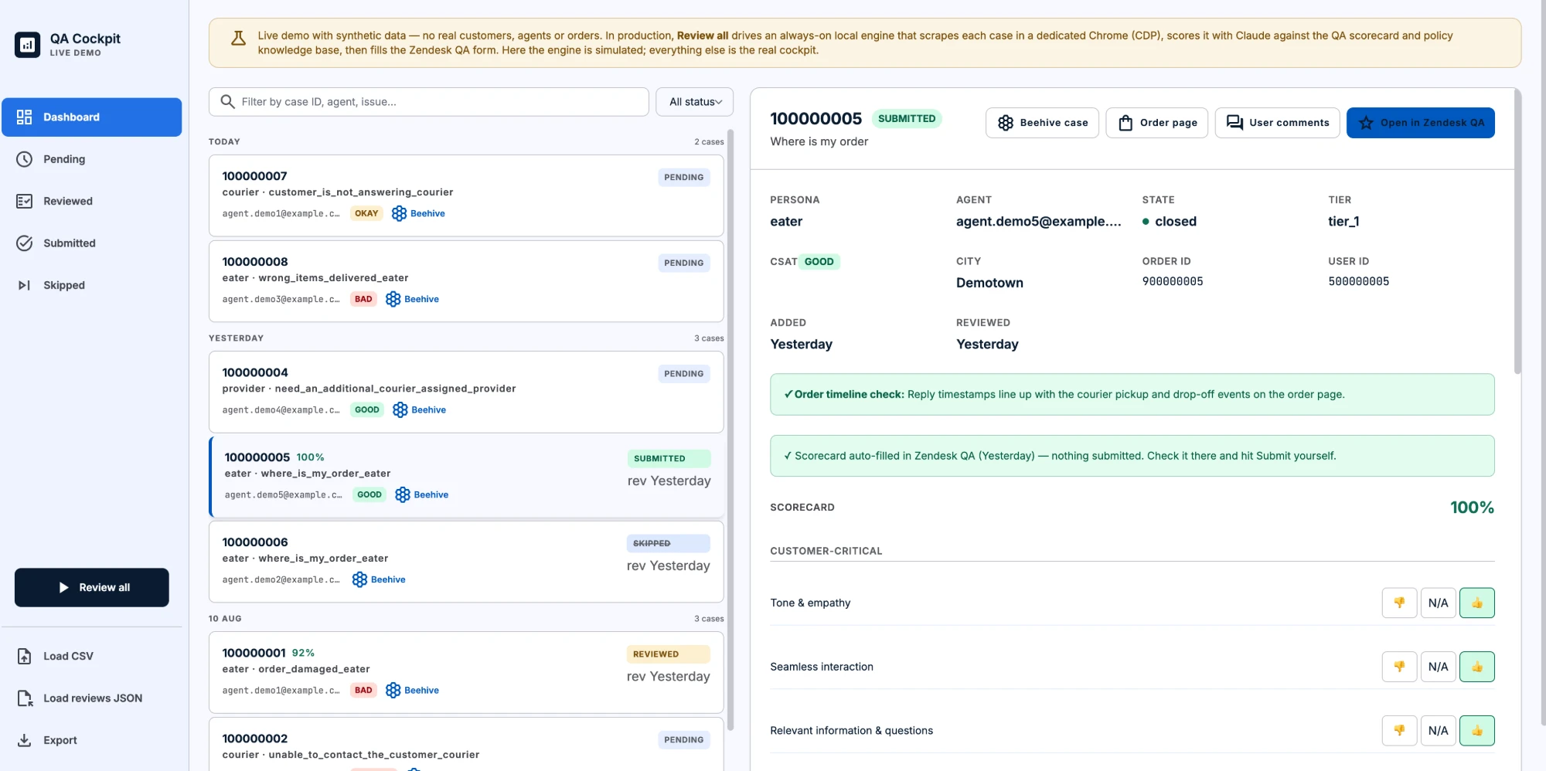Open Beehive link on case 100000005
Screen dimensions: 1546x771
421,494
